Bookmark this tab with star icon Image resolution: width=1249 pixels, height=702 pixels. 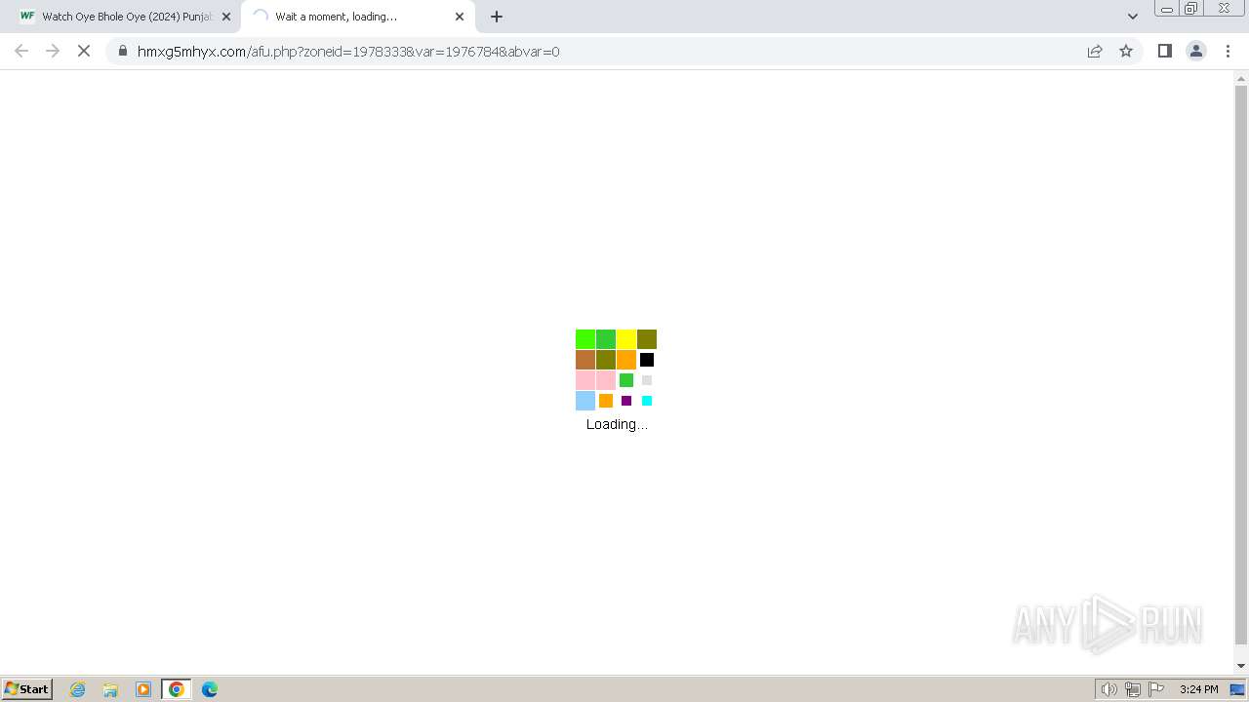coord(1126,51)
